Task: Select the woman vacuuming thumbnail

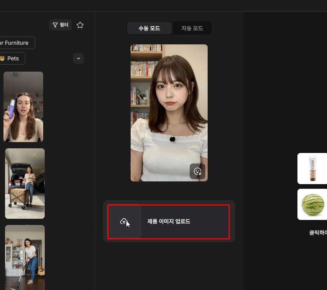Action: click(x=25, y=257)
